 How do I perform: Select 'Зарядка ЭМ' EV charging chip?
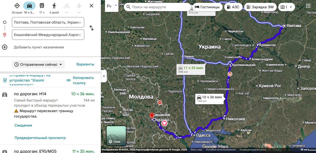pos(260,7)
